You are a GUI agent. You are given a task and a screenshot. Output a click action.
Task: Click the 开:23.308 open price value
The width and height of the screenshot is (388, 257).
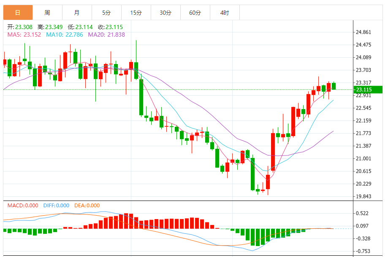coord(20,27)
